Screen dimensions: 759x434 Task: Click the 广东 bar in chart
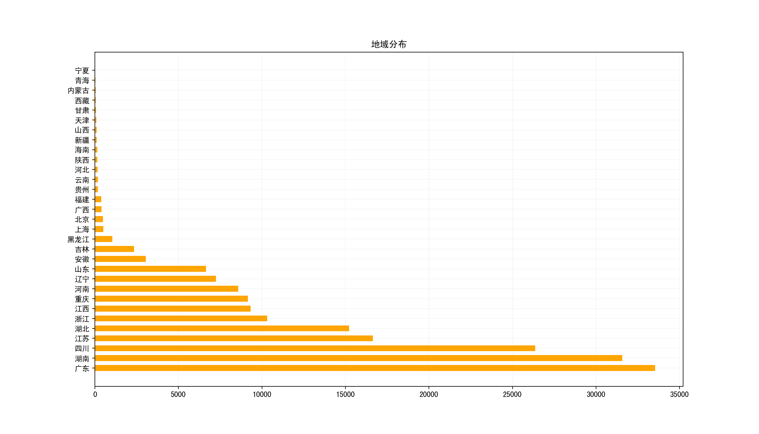[x=375, y=368]
